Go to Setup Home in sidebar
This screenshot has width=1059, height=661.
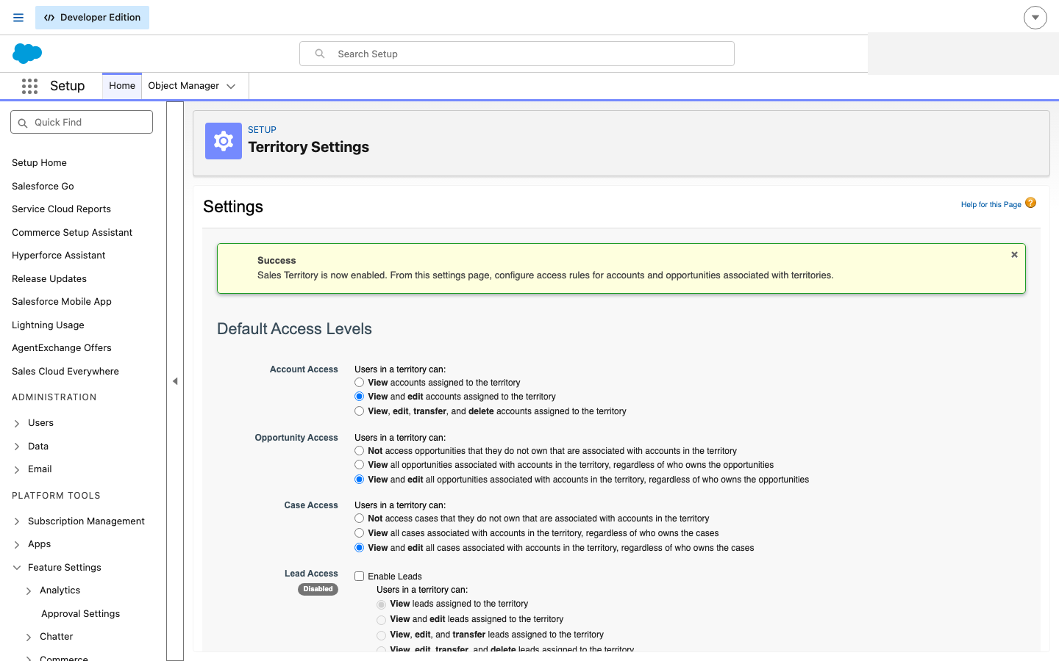(39, 163)
